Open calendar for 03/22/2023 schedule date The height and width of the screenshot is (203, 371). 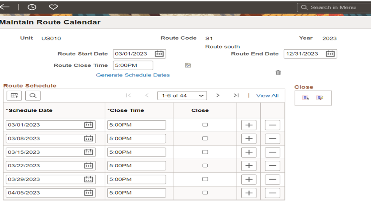click(89, 165)
